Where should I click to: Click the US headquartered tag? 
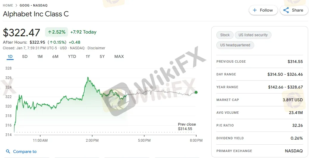235,45
